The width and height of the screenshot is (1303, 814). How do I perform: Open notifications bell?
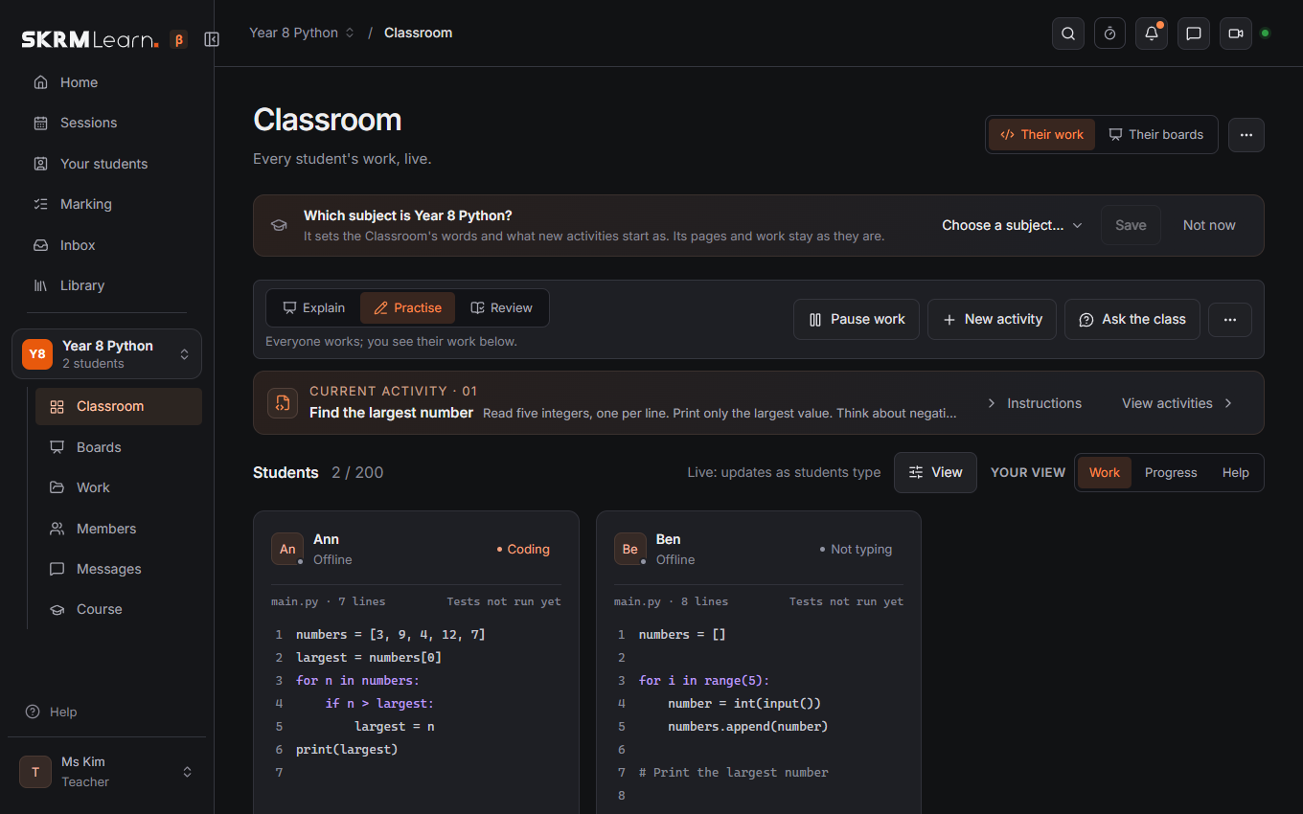coord(1152,34)
